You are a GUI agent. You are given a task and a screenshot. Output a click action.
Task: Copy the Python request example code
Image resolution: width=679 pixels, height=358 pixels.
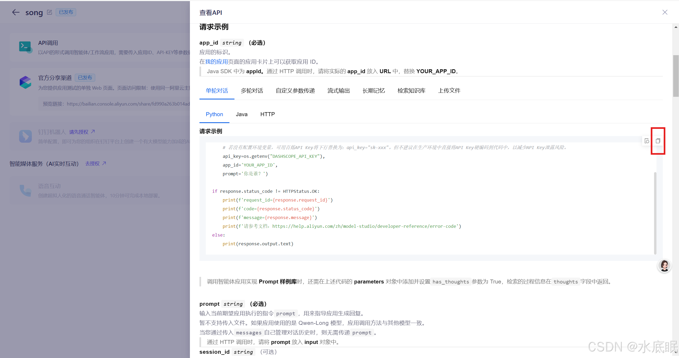tap(658, 141)
